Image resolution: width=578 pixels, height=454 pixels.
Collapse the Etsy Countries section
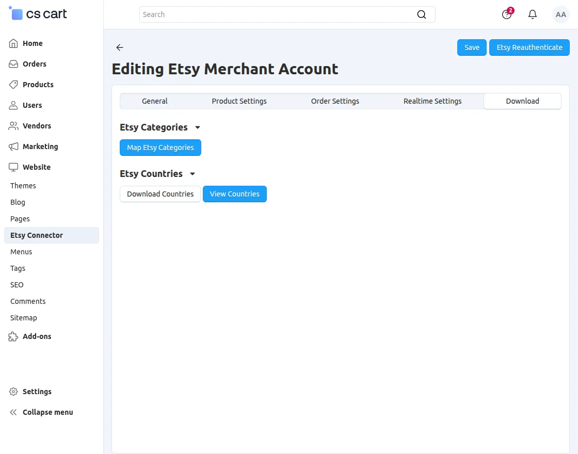192,174
